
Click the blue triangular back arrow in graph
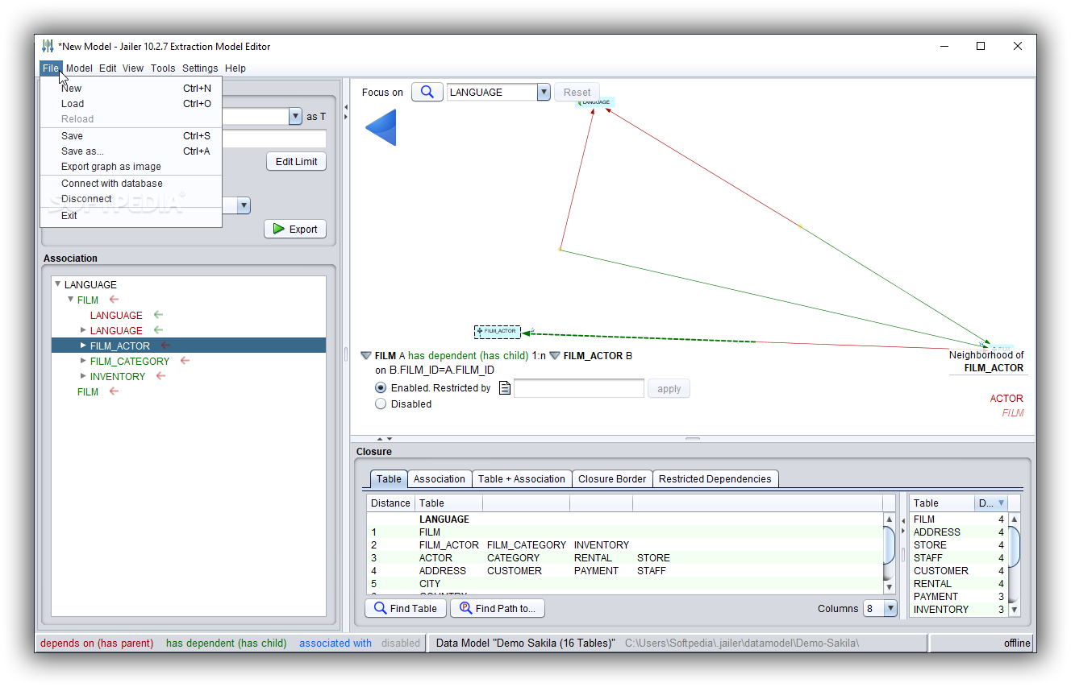pyautogui.click(x=381, y=128)
